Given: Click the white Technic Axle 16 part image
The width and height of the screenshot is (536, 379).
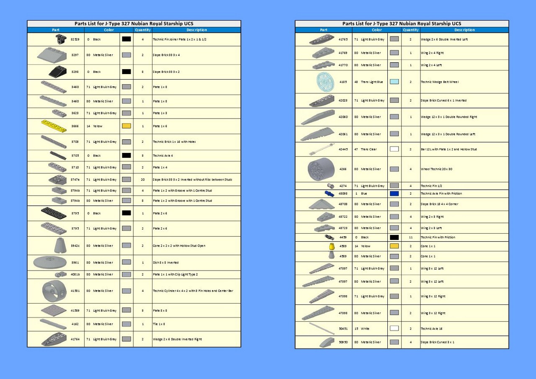Looking at the screenshot, I should [322, 328].
